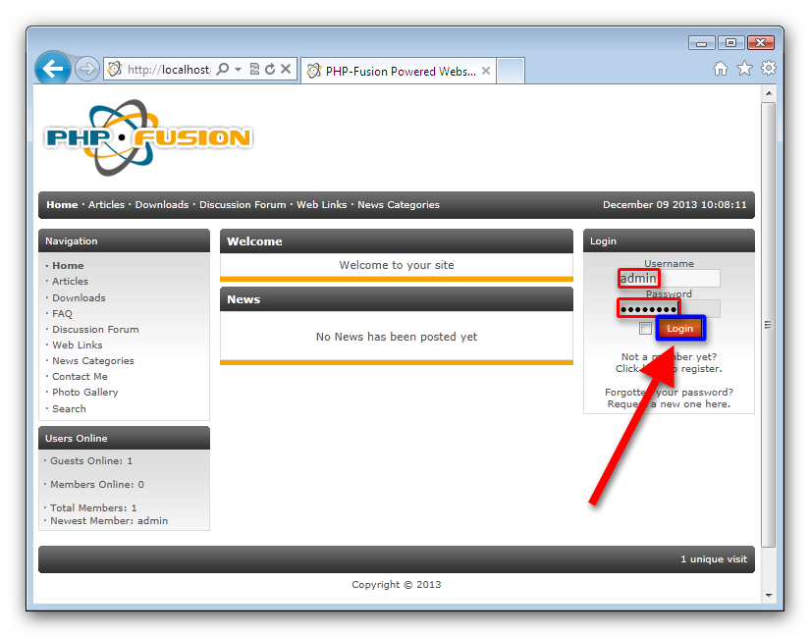Open the browser Home page icon

tap(721, 69)
